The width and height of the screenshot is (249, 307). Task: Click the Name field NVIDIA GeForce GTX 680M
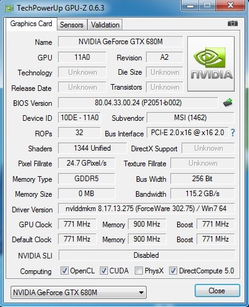coord(120,42)
